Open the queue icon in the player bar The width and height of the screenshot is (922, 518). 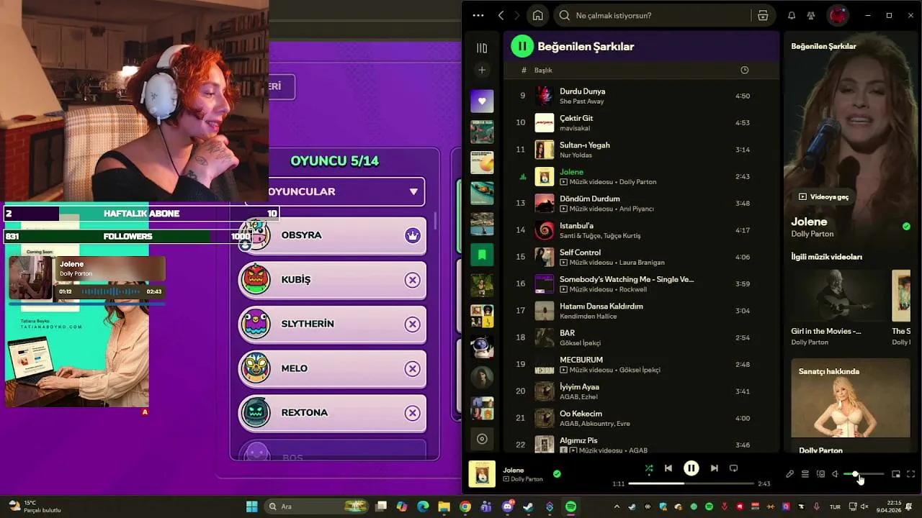pos(805,474)
